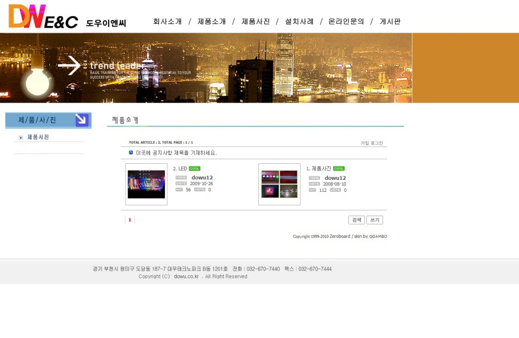This screenshot has width=519, height=338.
Task: Open the 제품소개 menu
Action: click(x=212, y=22)
